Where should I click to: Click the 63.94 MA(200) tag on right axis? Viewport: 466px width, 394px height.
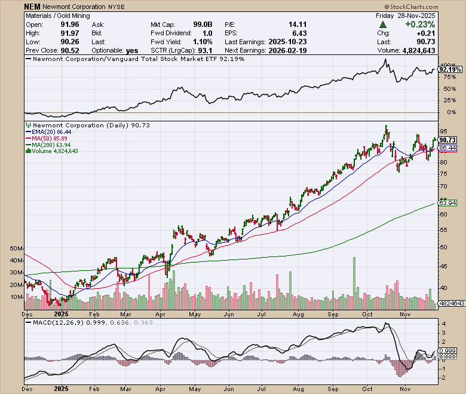pyautogui.click(x=447, y=203)
